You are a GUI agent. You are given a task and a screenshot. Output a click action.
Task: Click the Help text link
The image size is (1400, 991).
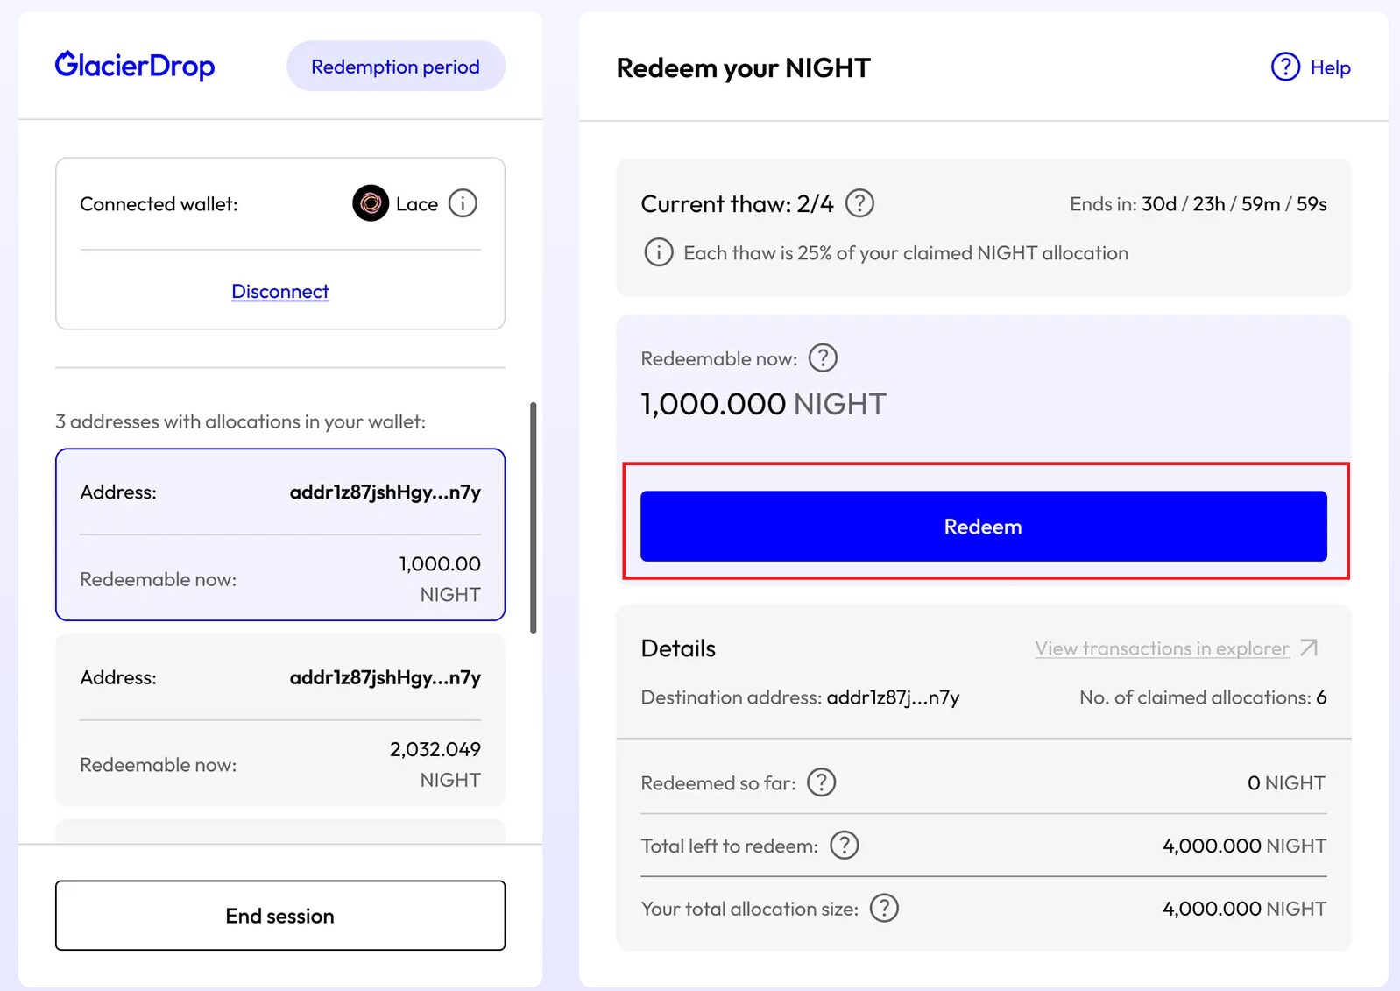pyautogui.click(x=1330, y=67)
